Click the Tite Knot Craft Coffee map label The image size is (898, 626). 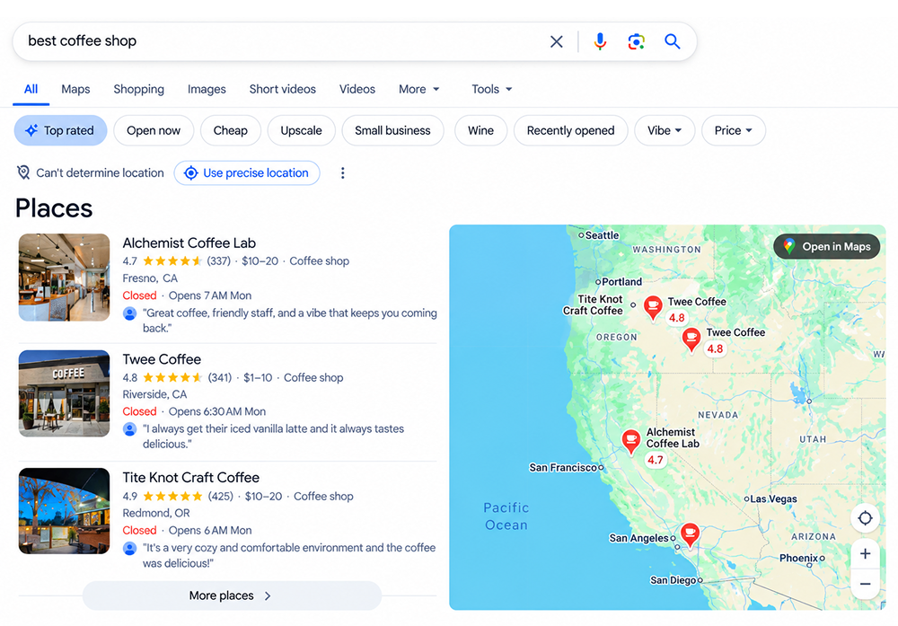point(593,304)
